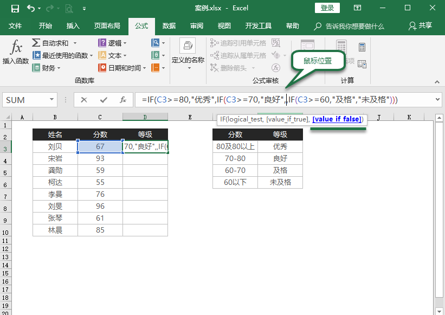
Task: Click the error checking icon
Action: 275,55
